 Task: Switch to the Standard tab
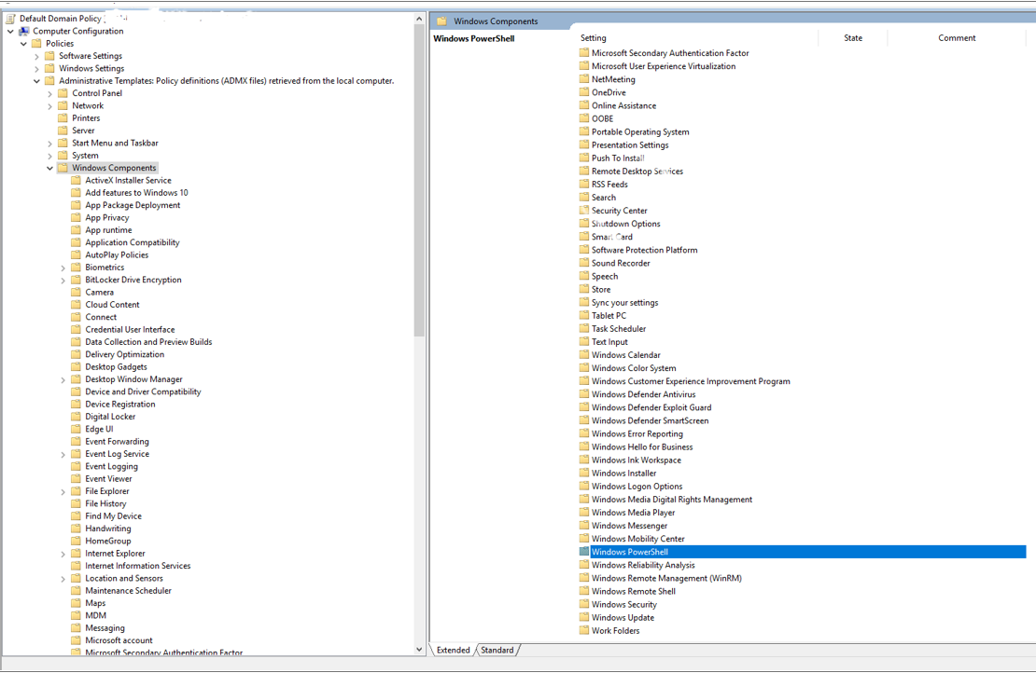click(497, 650)
